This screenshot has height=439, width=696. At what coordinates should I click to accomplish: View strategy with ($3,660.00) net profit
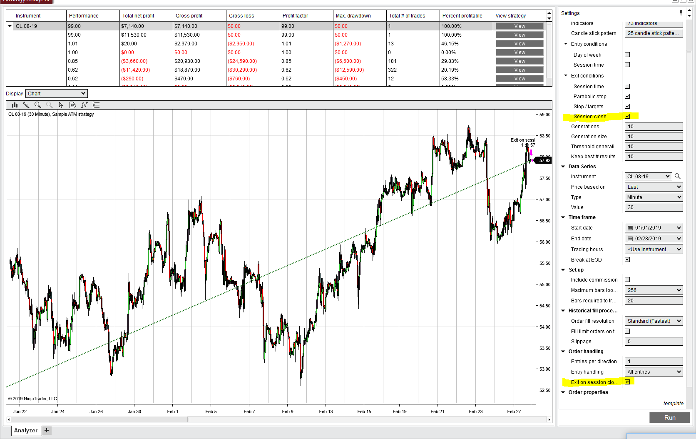(520, 61)
